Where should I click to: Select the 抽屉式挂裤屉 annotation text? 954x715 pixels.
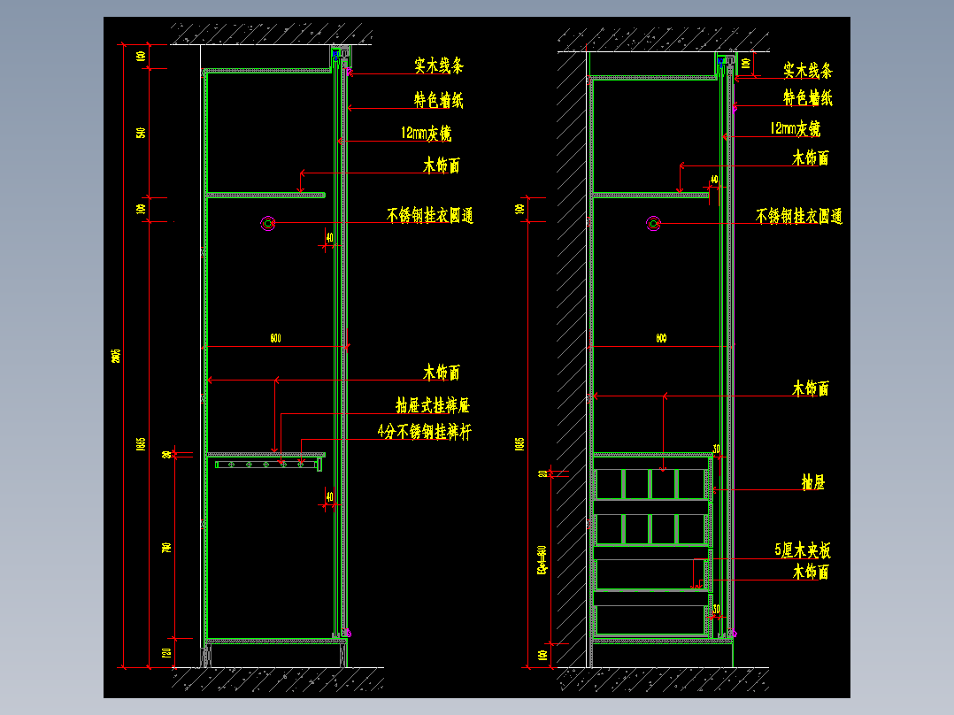click(433, 405)
